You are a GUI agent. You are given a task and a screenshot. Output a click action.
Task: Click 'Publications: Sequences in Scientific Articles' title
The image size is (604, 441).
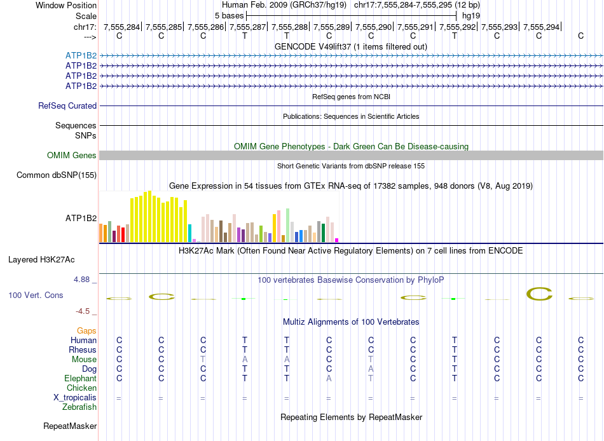coord(351,116)
